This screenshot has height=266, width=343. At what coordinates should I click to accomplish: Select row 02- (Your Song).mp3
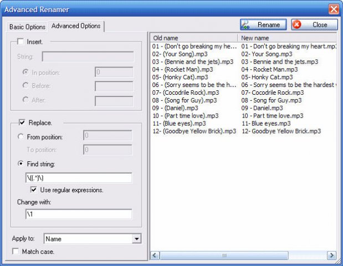180,54
